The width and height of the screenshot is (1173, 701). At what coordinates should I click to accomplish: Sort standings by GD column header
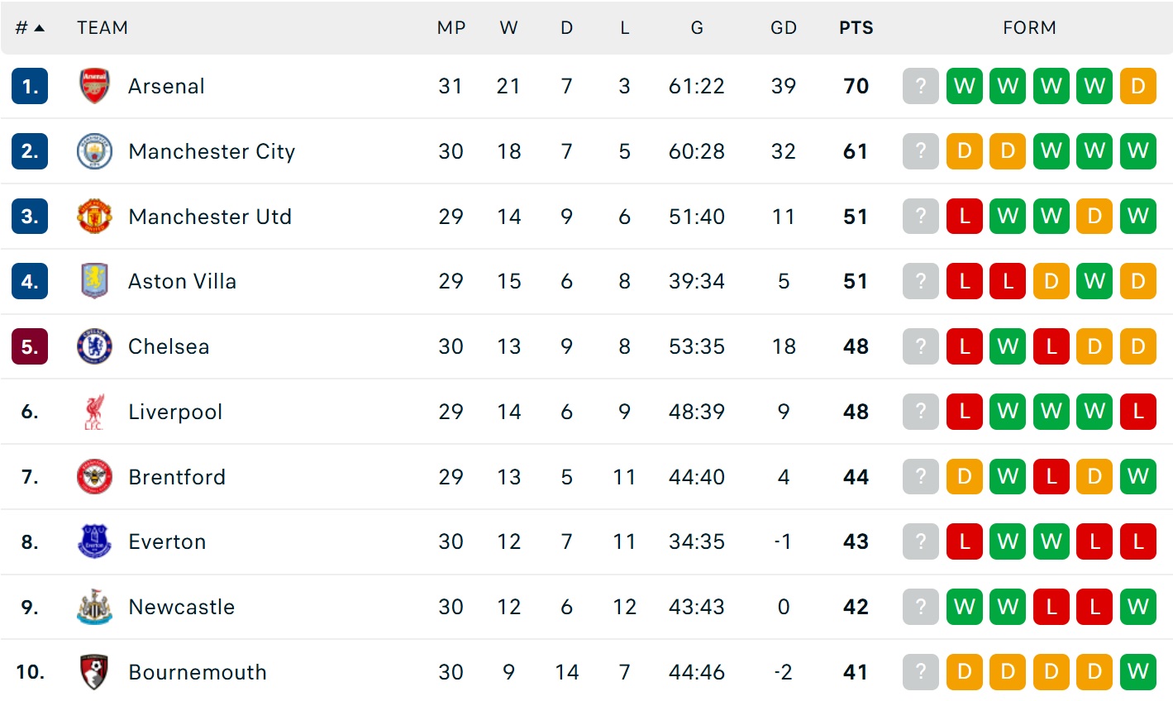tap(783, 28)
